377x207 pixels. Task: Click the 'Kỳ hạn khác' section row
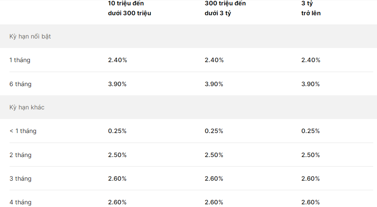27,108
